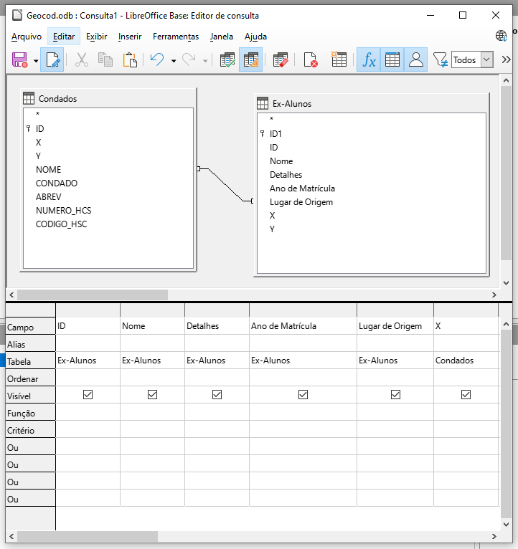Open the Ferramentas menu

tap(176, 37)
